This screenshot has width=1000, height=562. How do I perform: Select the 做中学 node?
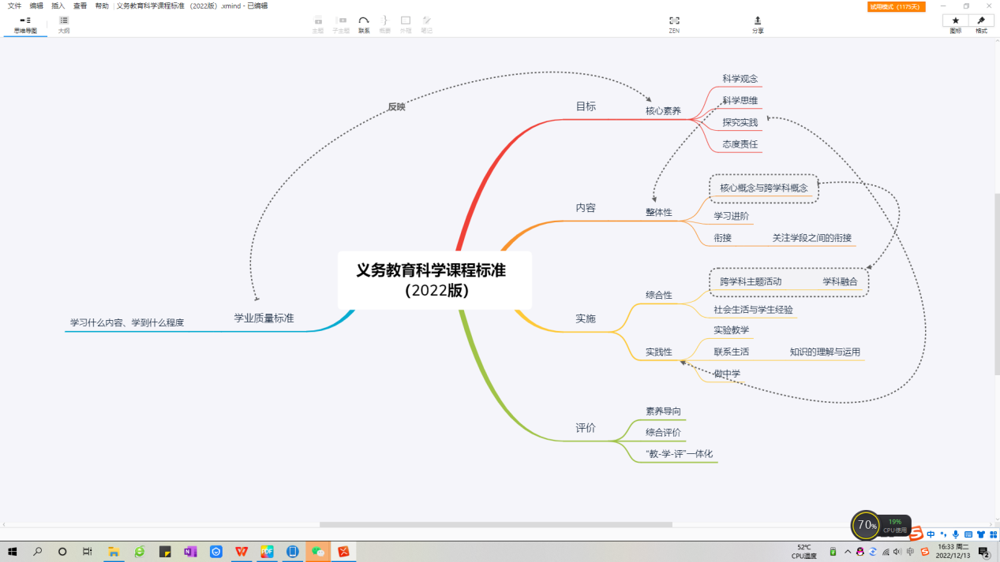(x=727, y=374)
